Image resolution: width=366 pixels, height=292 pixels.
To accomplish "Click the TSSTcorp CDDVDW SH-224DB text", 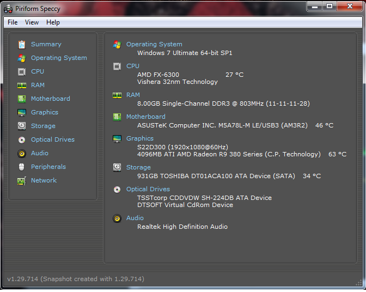I will [204, 198].
